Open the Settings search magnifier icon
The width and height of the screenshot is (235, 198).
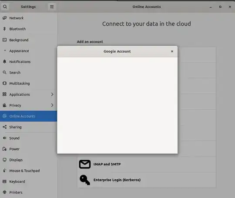(5, 7)
